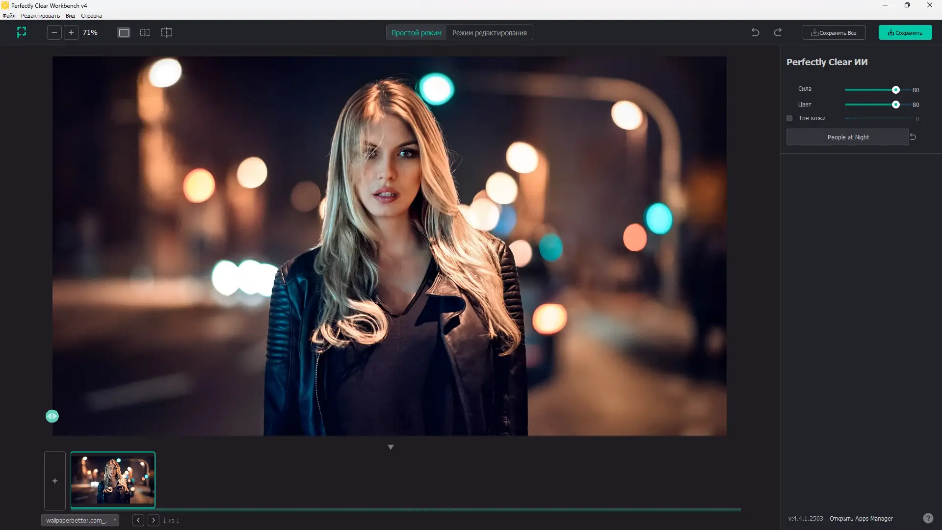
Task: Zoom out with the minus button
Action: (x=54, y=32)
